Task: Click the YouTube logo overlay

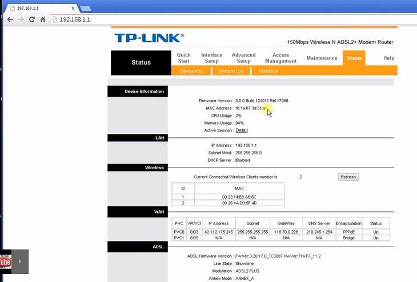Action: tap(5, 262)
